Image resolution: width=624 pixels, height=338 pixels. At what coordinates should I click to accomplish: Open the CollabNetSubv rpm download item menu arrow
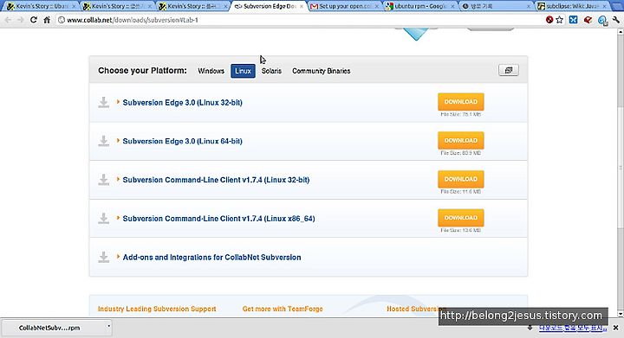coord(108,327)
